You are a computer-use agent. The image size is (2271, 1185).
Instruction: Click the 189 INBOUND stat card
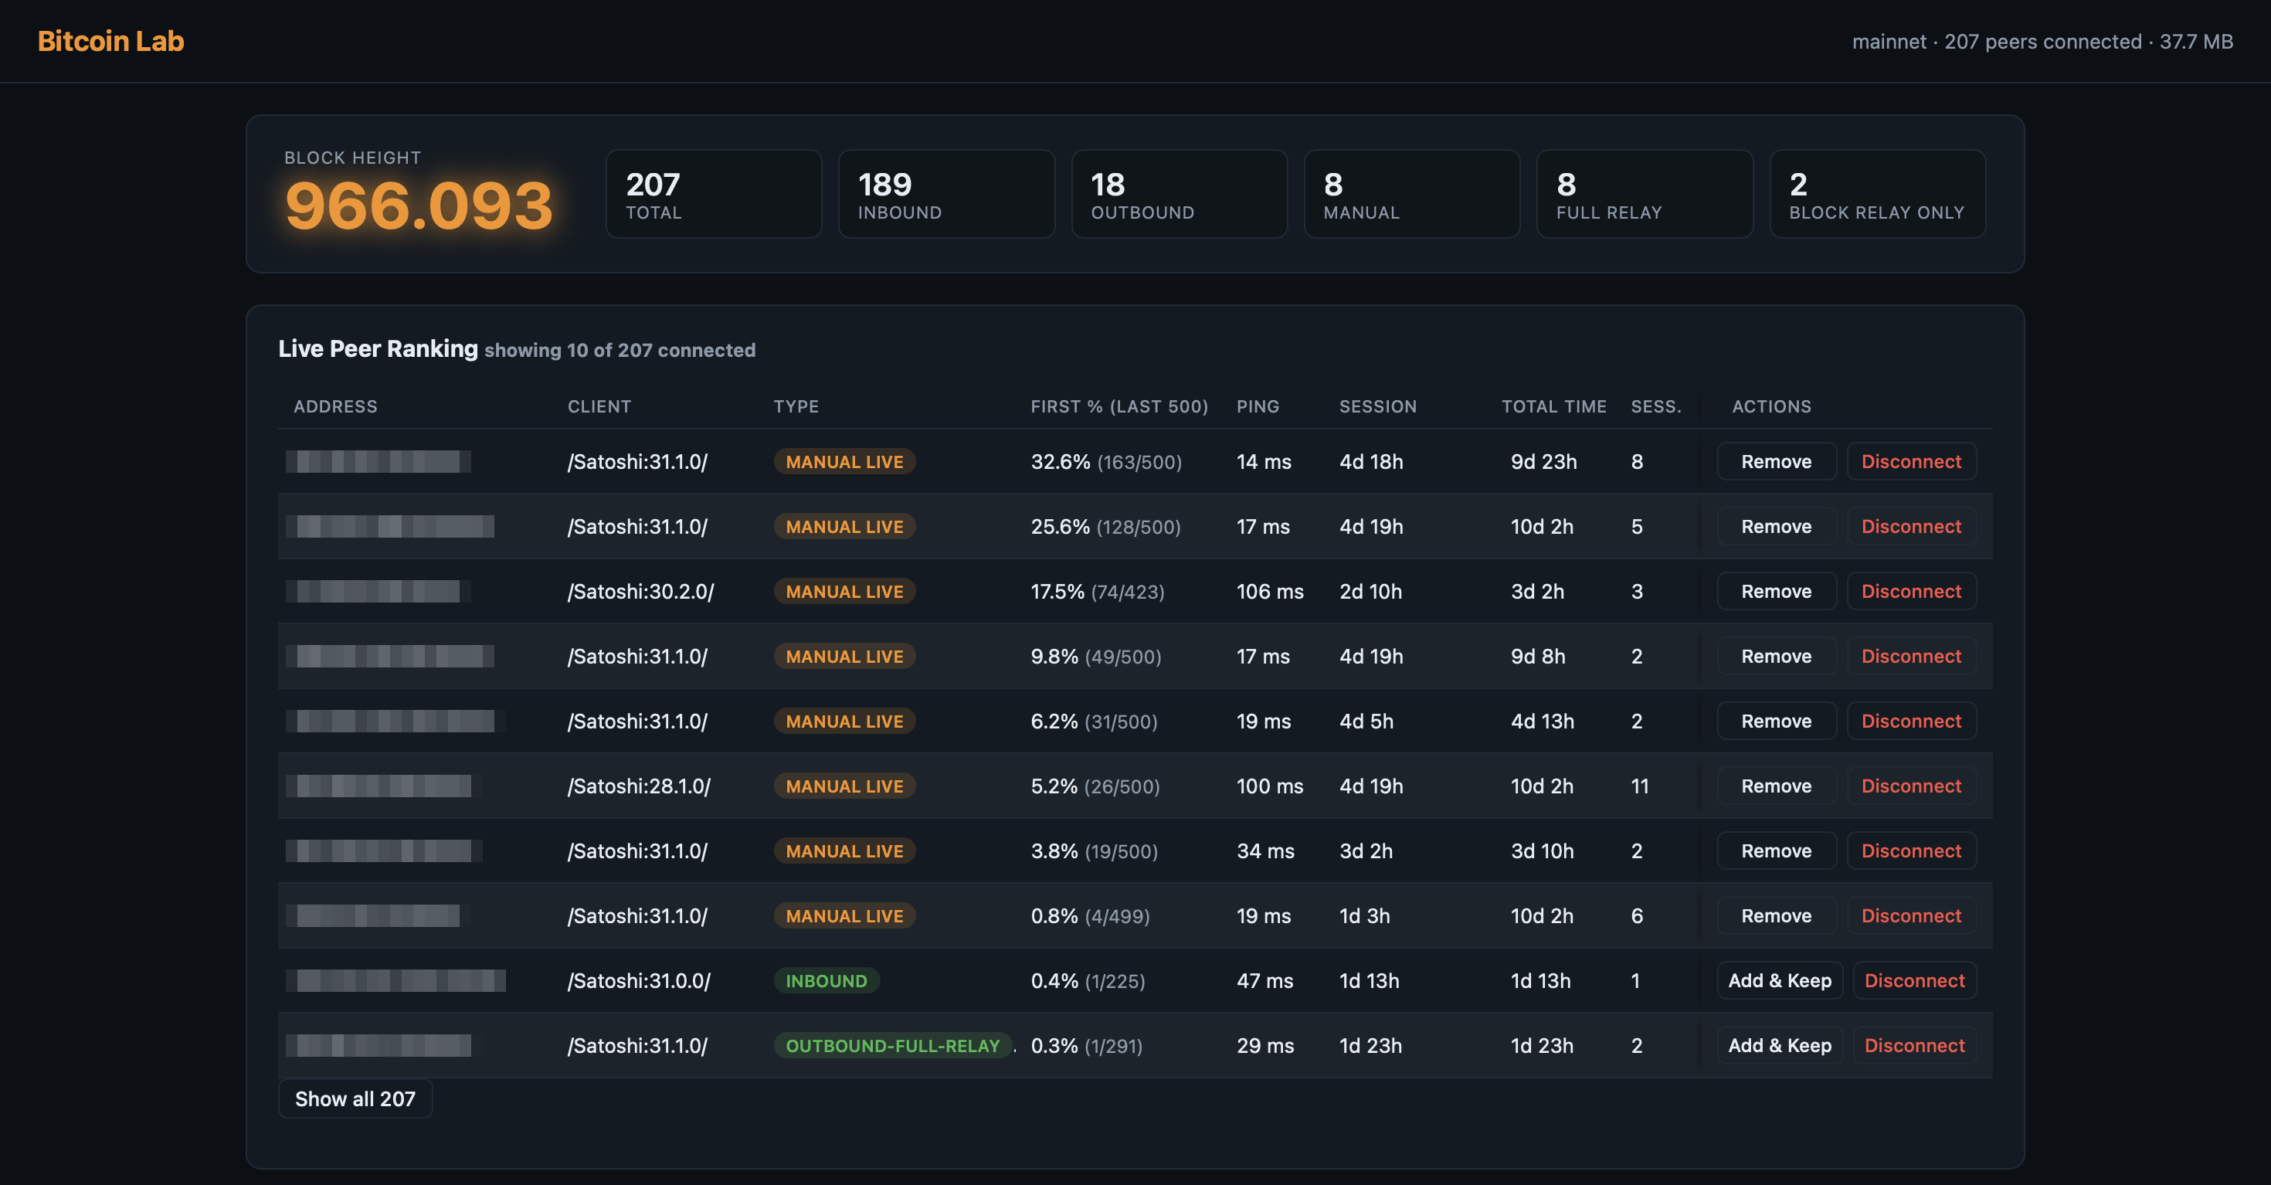pyautogui.click(x=946, y=194)
